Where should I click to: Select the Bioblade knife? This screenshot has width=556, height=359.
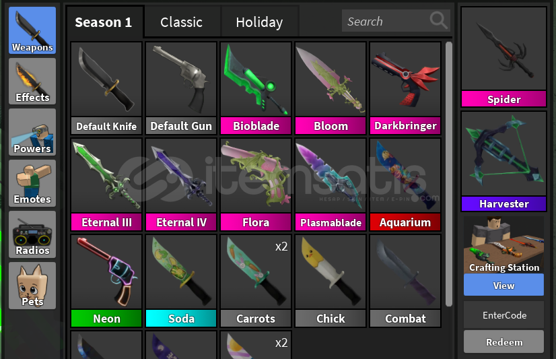[x=256, y=88]
